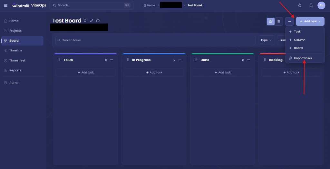Open the Done column options menu

coord(248,60)
